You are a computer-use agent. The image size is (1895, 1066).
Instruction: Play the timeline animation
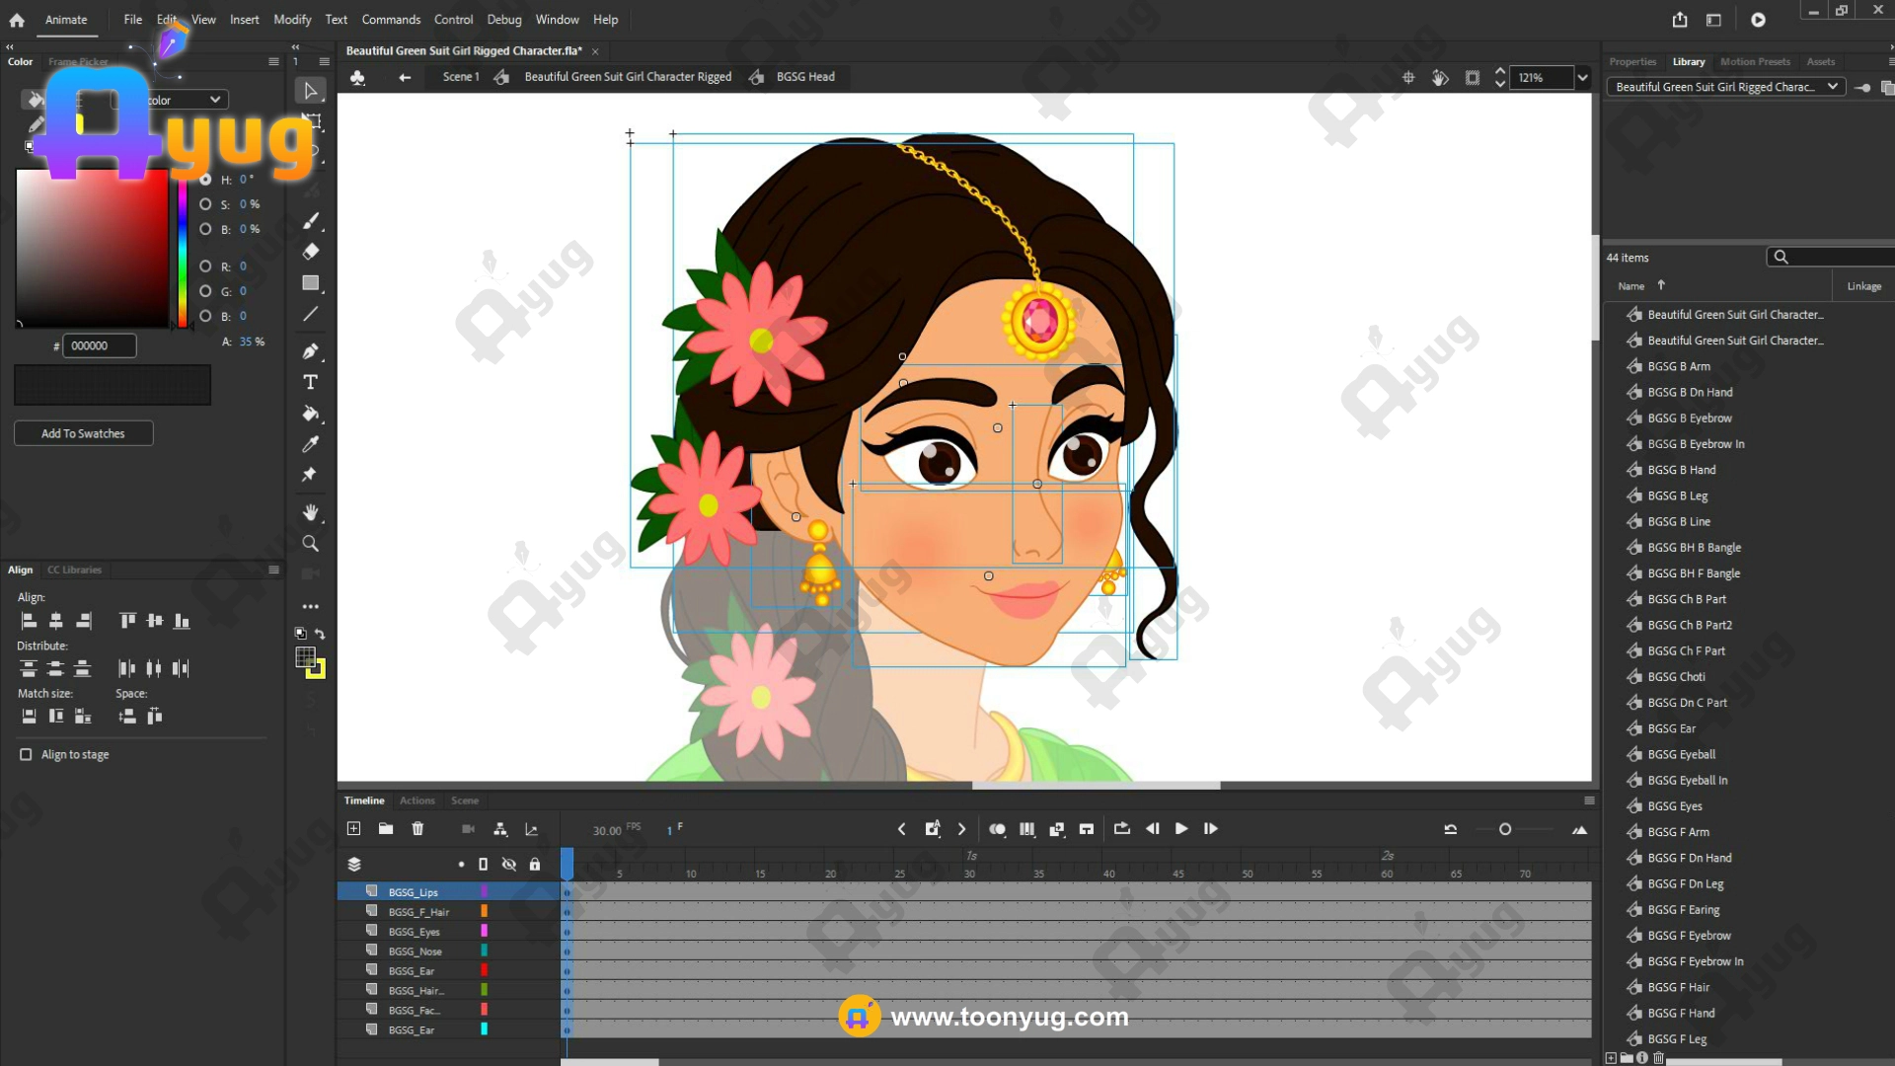(1180, 829)
